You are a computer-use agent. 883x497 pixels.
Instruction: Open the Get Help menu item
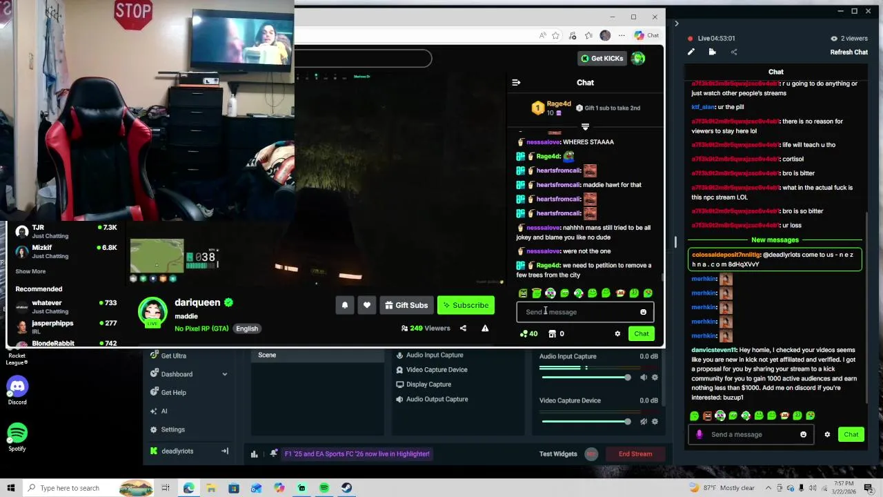pyautogui.click(x=173, y=393)
